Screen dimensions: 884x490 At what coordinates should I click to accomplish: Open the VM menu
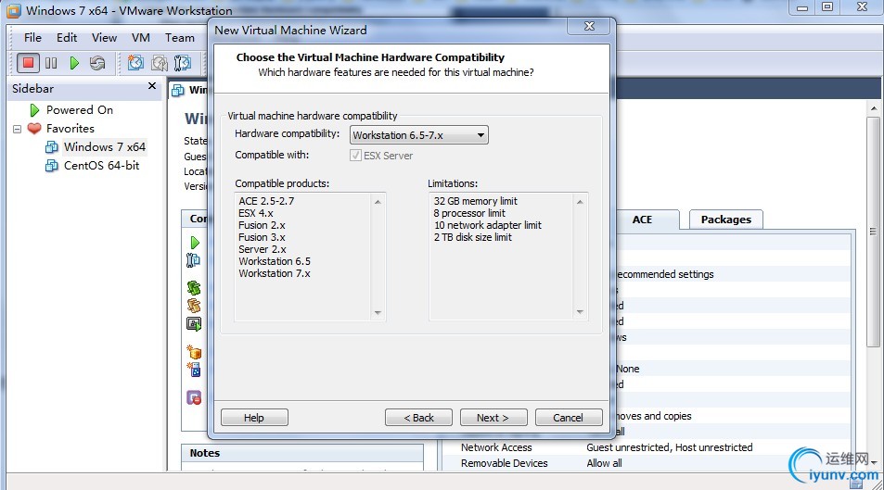tap(141, 38)
